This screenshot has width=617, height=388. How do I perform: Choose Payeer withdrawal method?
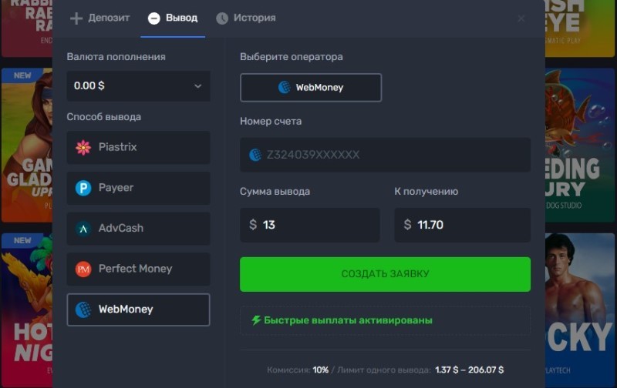[x=139, y=188]
